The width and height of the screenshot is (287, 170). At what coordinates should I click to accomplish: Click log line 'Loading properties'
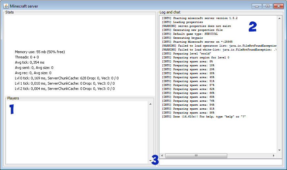point(182,22)
